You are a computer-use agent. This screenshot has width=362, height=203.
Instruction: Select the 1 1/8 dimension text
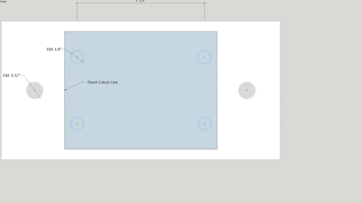tap(140, 1)
